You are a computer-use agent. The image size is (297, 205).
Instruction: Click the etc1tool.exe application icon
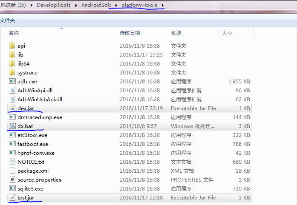point(12,135)
